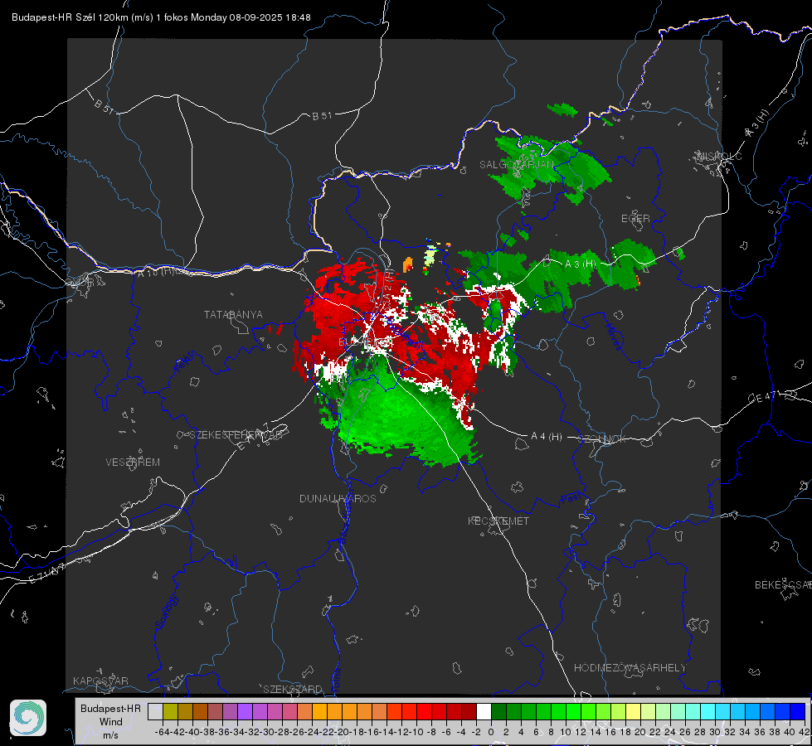This screenshot has height=746, width=812.
Task: Click the KAPOSVÁR city label
Action: (100, 681)
